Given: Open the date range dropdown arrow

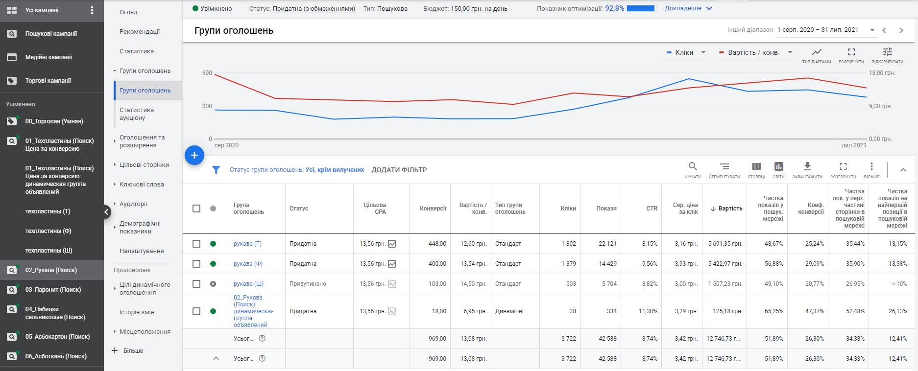Looking at the screenshot, I should (872, 30).
